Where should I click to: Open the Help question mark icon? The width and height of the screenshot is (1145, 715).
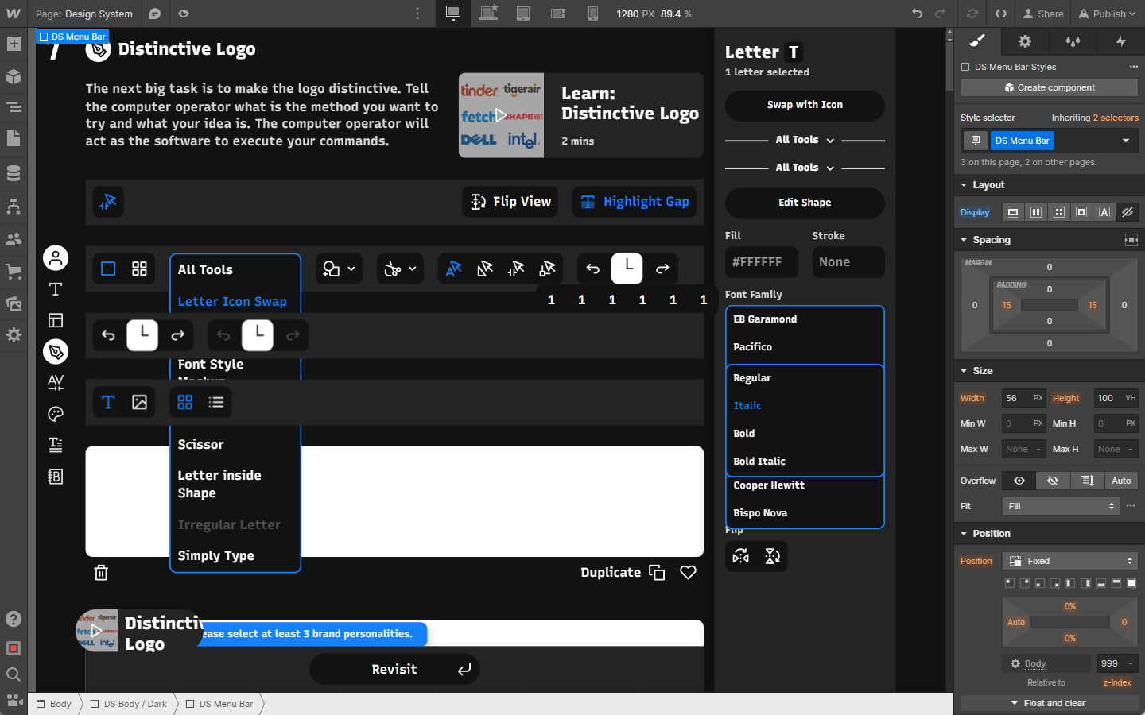coord(14,619)
